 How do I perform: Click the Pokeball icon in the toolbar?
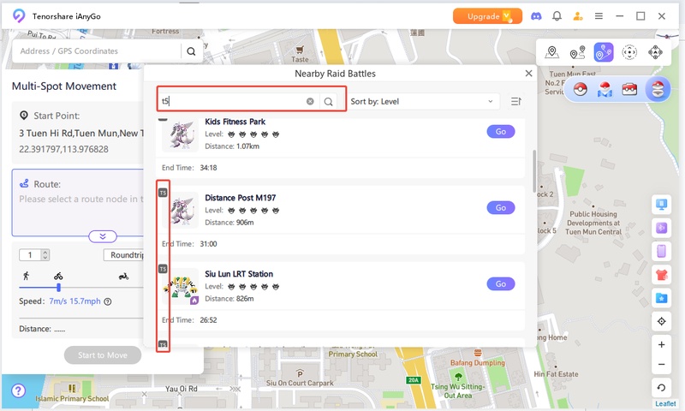click(581, 90)
